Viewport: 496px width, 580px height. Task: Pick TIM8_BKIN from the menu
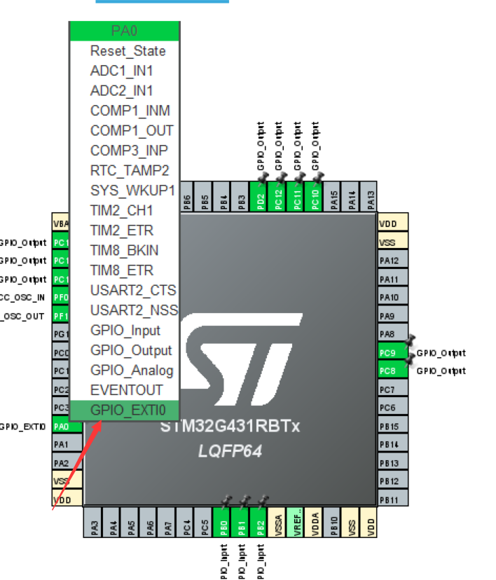124,251
